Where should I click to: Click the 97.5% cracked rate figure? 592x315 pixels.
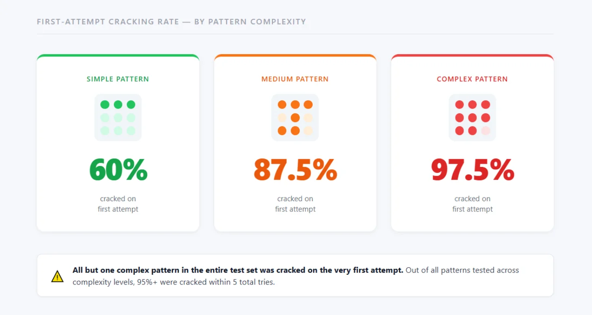pyautogui.click(x=472, y=170)
